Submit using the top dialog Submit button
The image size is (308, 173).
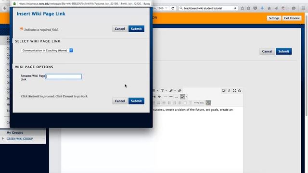(136, 29)
